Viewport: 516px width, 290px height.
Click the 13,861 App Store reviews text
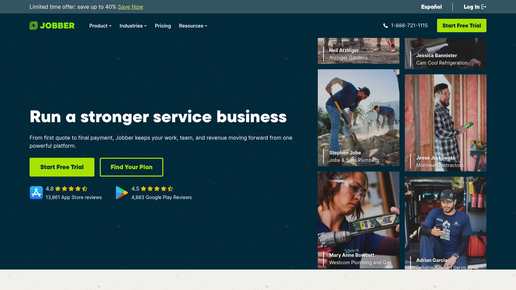point(74,197)
